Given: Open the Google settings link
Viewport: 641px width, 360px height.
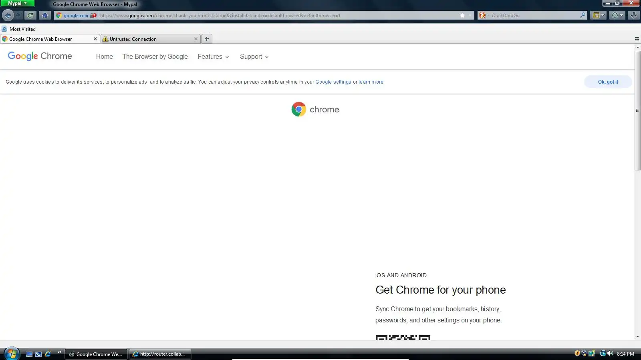Looking at the screenshot, I should click(x=333, y=82).
